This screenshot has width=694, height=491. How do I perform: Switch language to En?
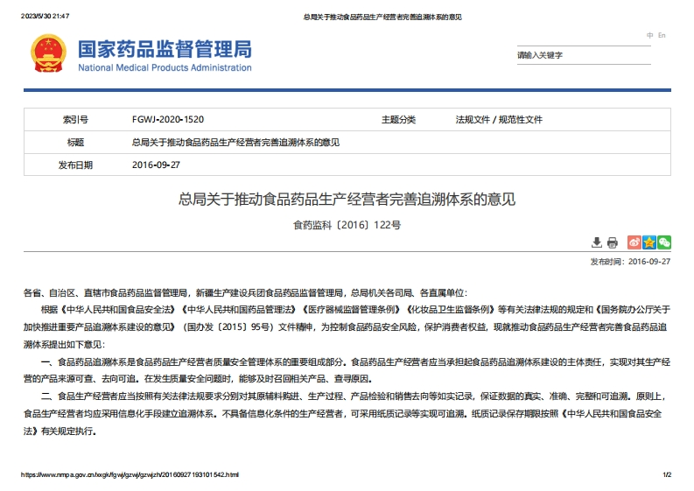(662, 36)
